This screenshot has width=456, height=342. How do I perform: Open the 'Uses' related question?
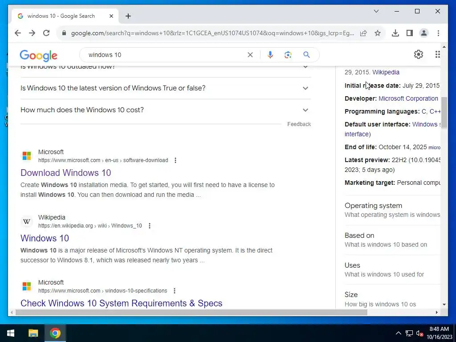pyautogui.click(x=392, y=269)
